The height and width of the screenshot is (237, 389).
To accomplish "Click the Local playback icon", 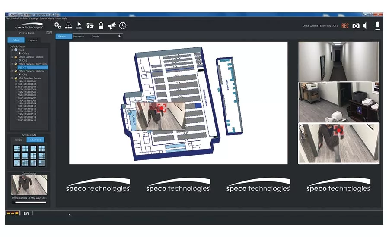I will point(79,26).
